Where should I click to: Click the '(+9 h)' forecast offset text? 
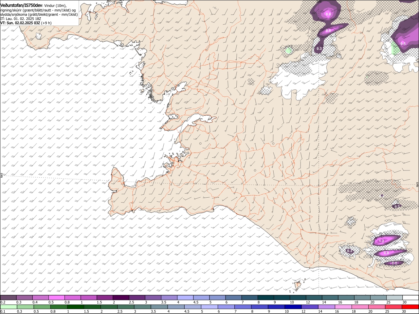point(46,23)
